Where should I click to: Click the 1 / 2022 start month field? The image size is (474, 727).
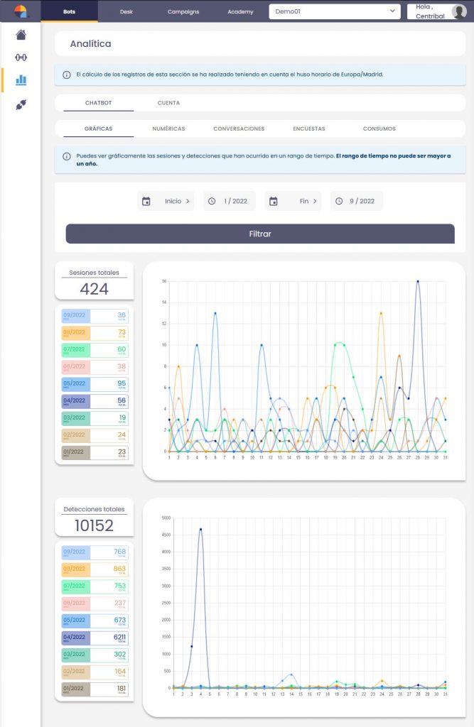(235, 202)
